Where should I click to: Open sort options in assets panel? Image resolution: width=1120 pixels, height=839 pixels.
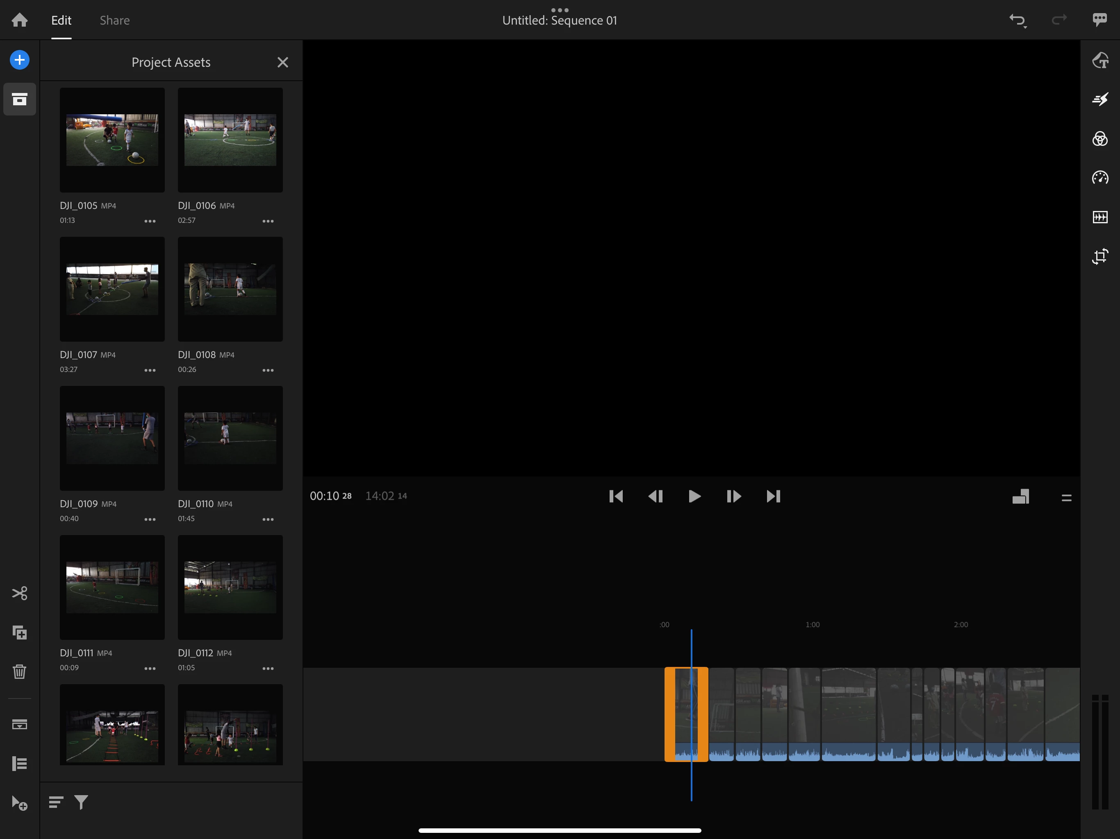(x=56, y=802)
